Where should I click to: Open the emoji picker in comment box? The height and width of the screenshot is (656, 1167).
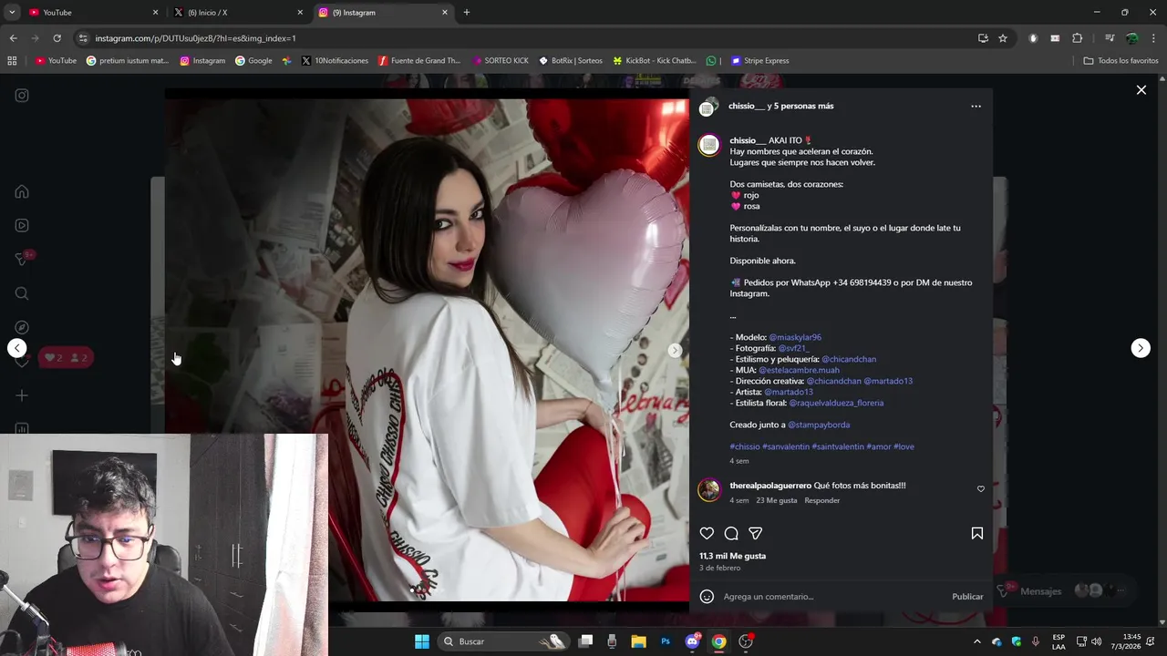pos(707,597)
